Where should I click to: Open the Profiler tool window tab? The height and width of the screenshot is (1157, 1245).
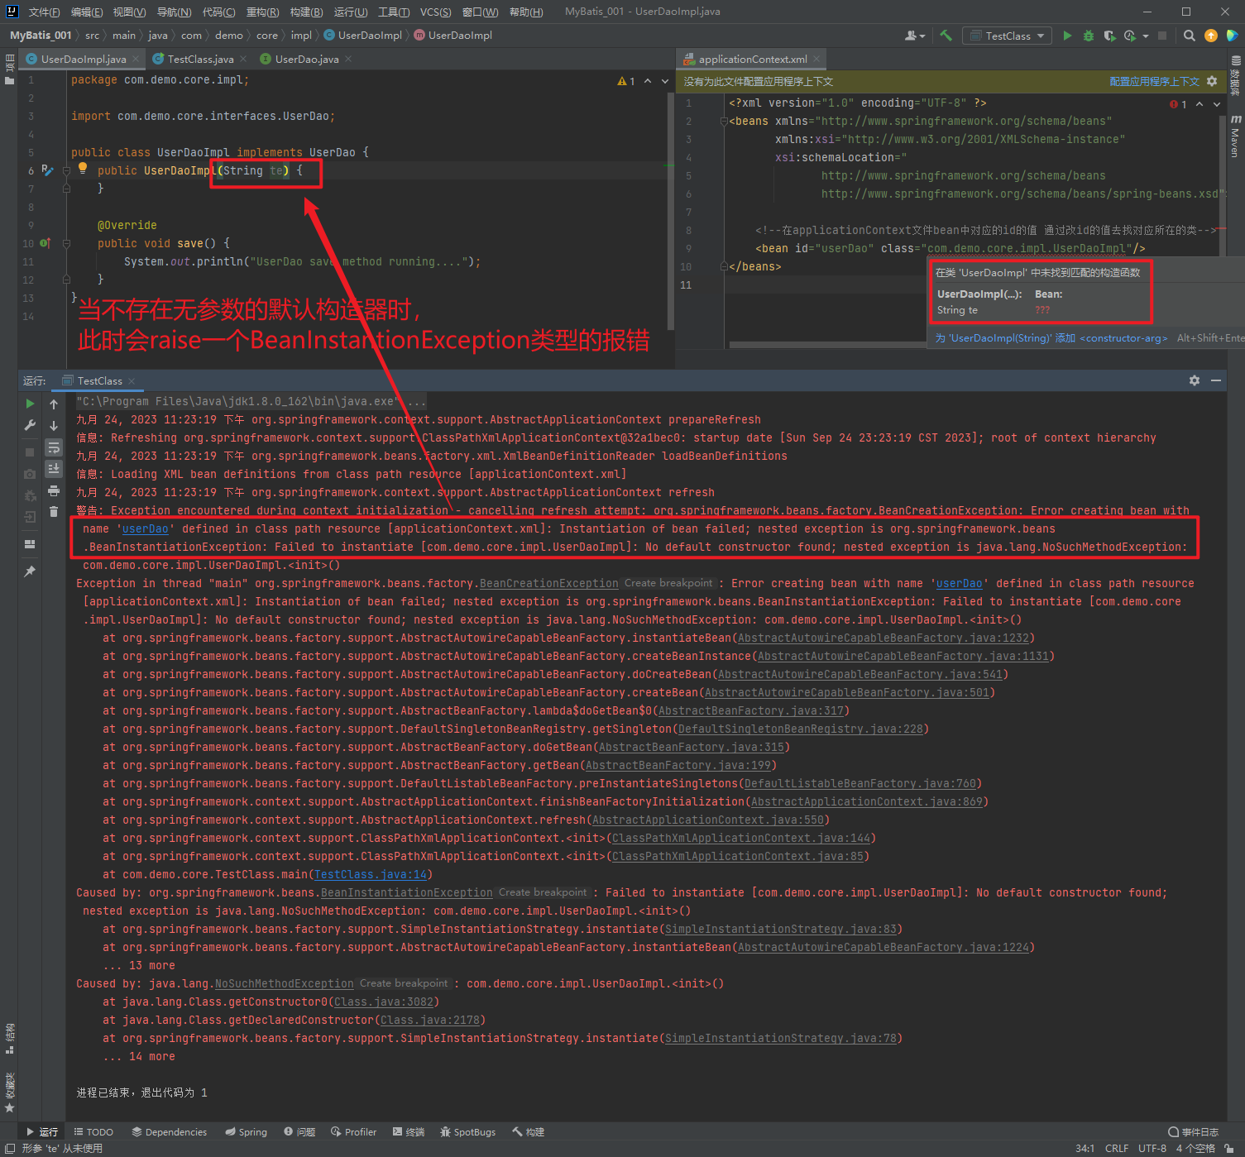pyautogui.click(x=353, y=1131)
